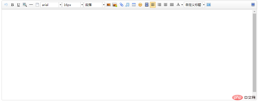Click the editor's vertical scrollbar

click(x=254, y=52)
